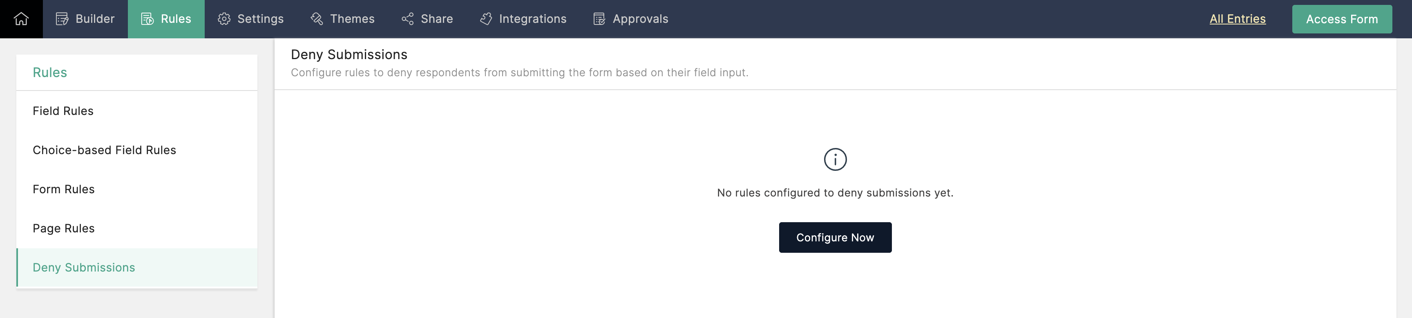Click the home icon
This screenshot has height=318, width=1412.
click(x=21, y=19)
